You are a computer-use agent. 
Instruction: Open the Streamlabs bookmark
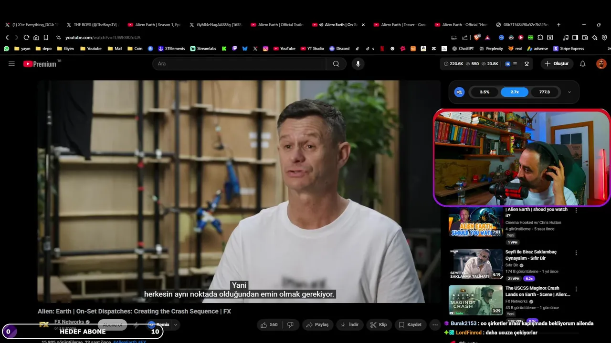point(203,49)
